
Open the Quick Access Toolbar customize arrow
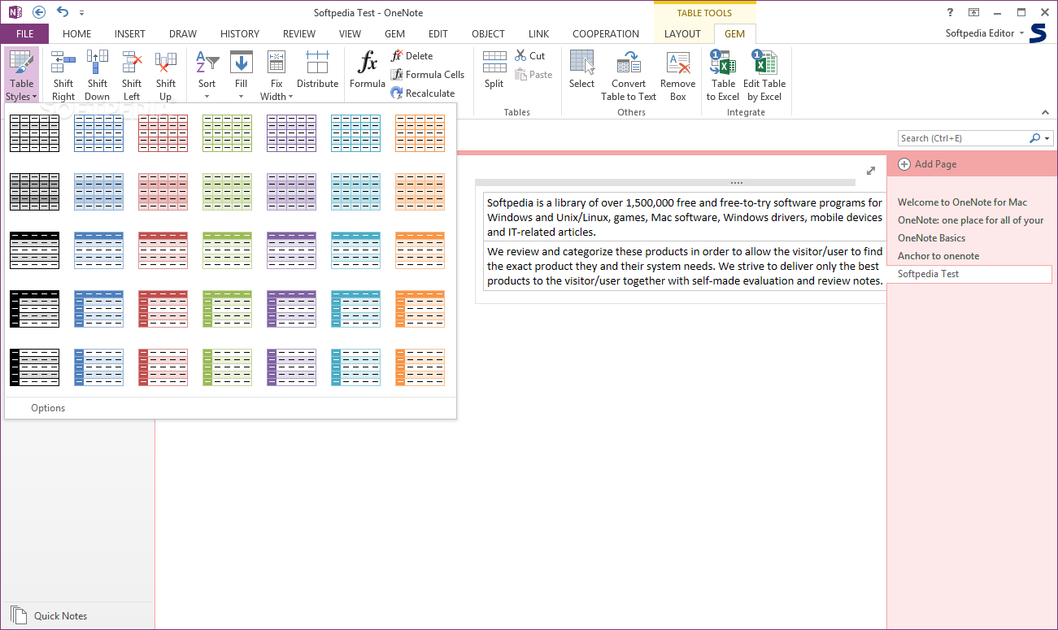(82, 13)
